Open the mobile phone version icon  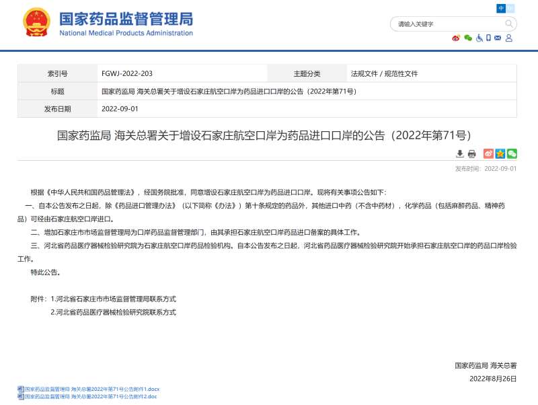pos(489,38)
